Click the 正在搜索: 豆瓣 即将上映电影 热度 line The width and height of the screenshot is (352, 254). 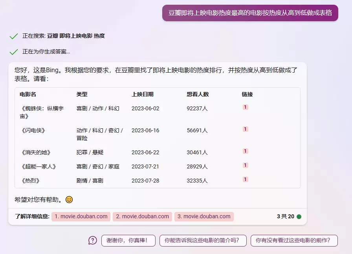pyautogui.click(x=64, y=36)
